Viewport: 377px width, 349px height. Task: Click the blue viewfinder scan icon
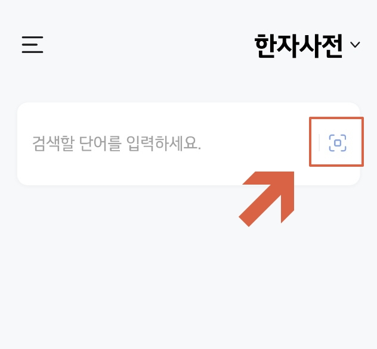tap(338, 143)
